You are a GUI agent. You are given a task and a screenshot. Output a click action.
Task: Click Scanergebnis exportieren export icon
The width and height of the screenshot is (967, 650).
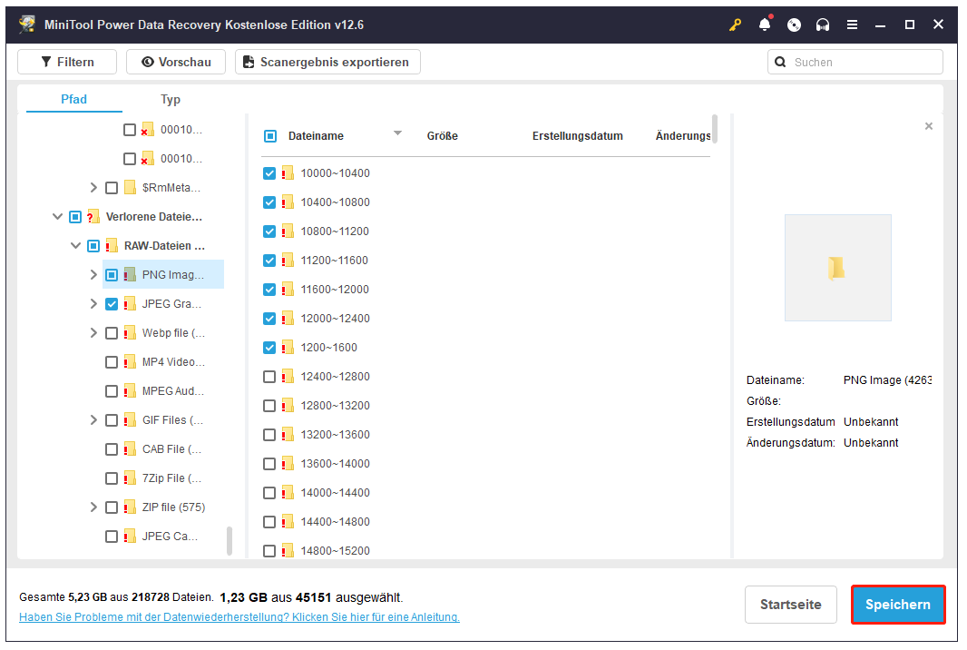click(x=248, y=62)
